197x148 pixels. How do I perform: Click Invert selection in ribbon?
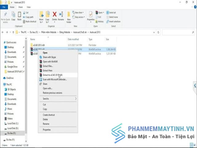tap(114, 22)
